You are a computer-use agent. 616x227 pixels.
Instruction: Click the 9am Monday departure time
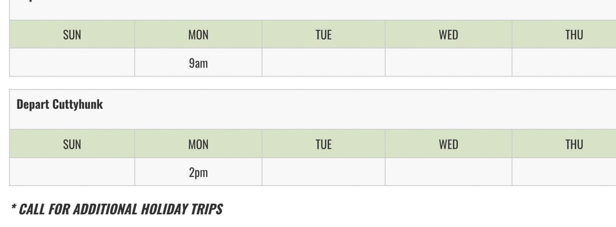pyautogui.click(x=198, y=63)
